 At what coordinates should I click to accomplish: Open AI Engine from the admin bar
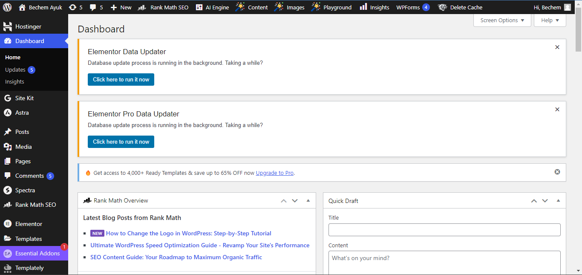click(212, 7)
